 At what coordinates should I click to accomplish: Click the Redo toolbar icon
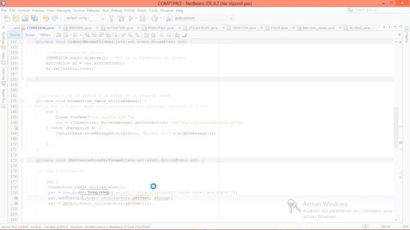[55, 19]
